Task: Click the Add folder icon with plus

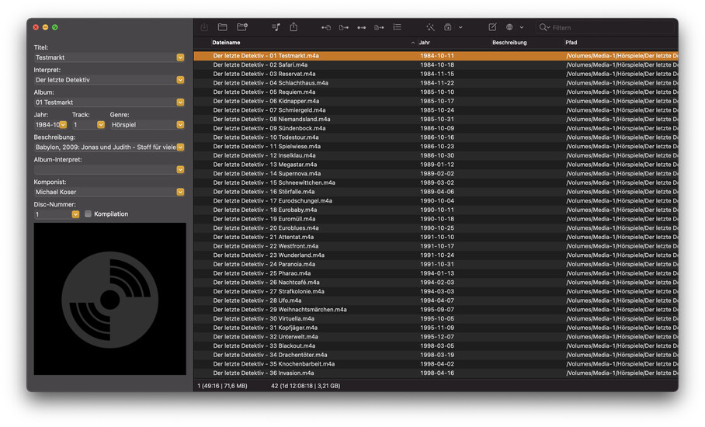Action: pyautogui.click(x=242, y=27)
